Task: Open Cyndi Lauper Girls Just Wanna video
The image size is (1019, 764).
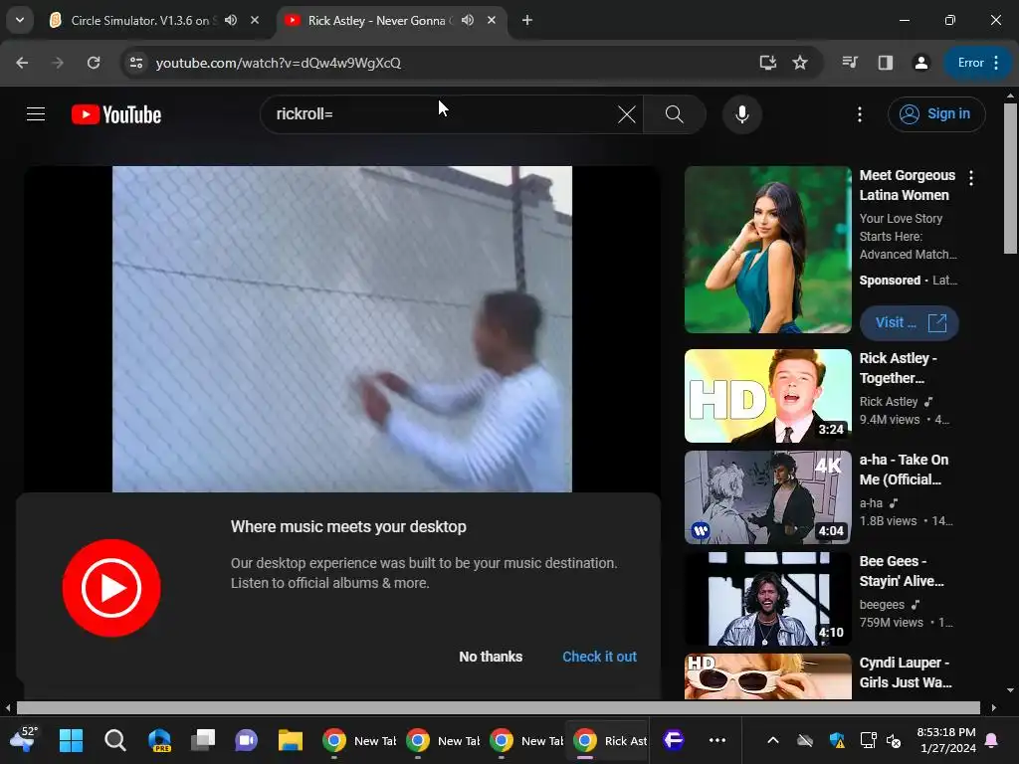Action: click(x=767, y=676)
